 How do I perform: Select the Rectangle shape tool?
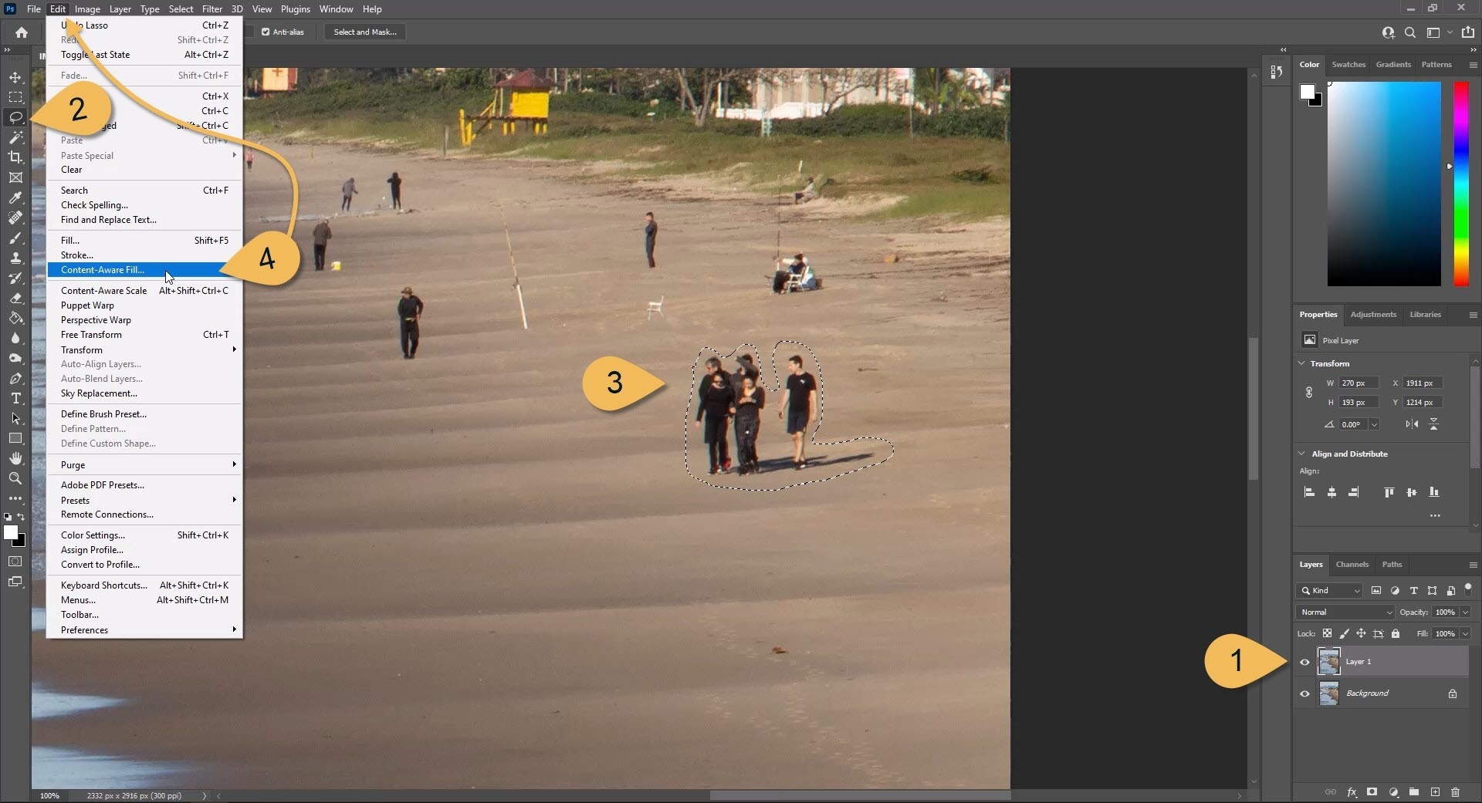click(15, 438)
